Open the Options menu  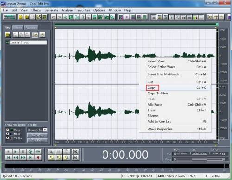tap(99, 10)
